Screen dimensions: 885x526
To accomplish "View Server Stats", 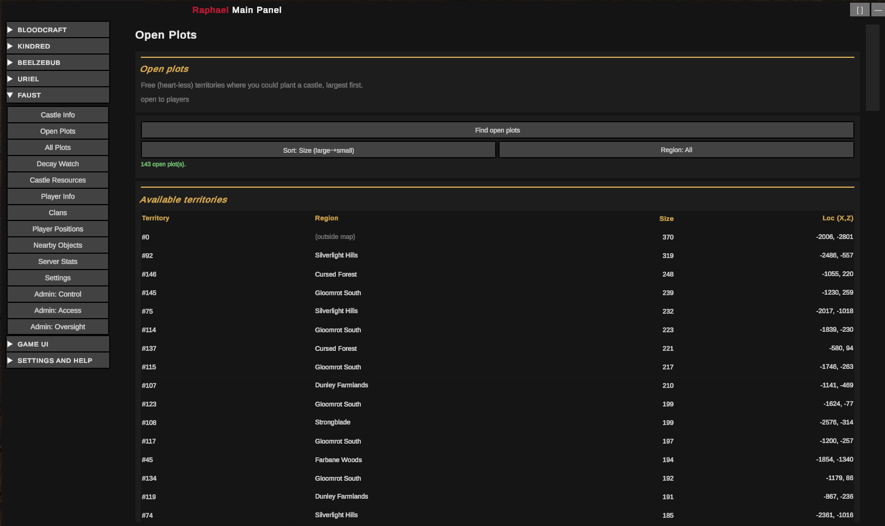I will [x=58, y=261].
